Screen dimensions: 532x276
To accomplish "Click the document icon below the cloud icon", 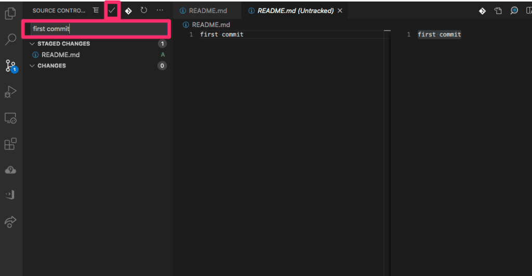I will pyautogui.click(x=10, y=195).
